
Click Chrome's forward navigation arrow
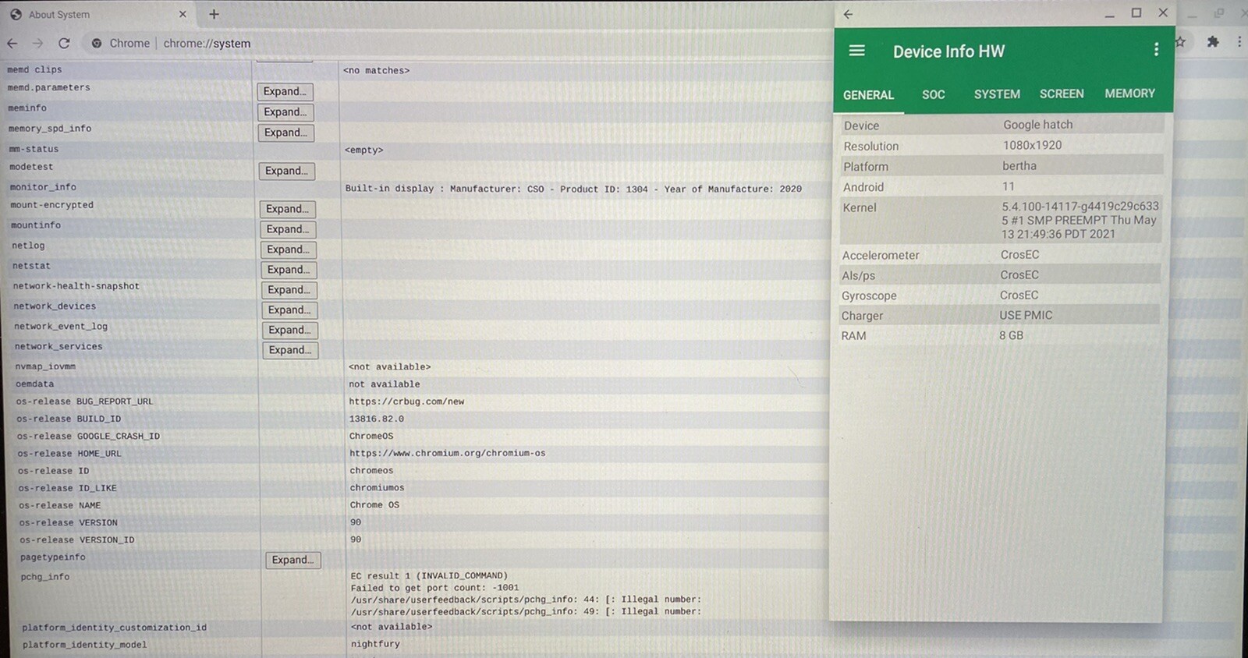[x=37, y=44]
